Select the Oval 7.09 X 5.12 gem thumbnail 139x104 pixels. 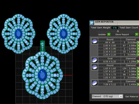(95, 83)
